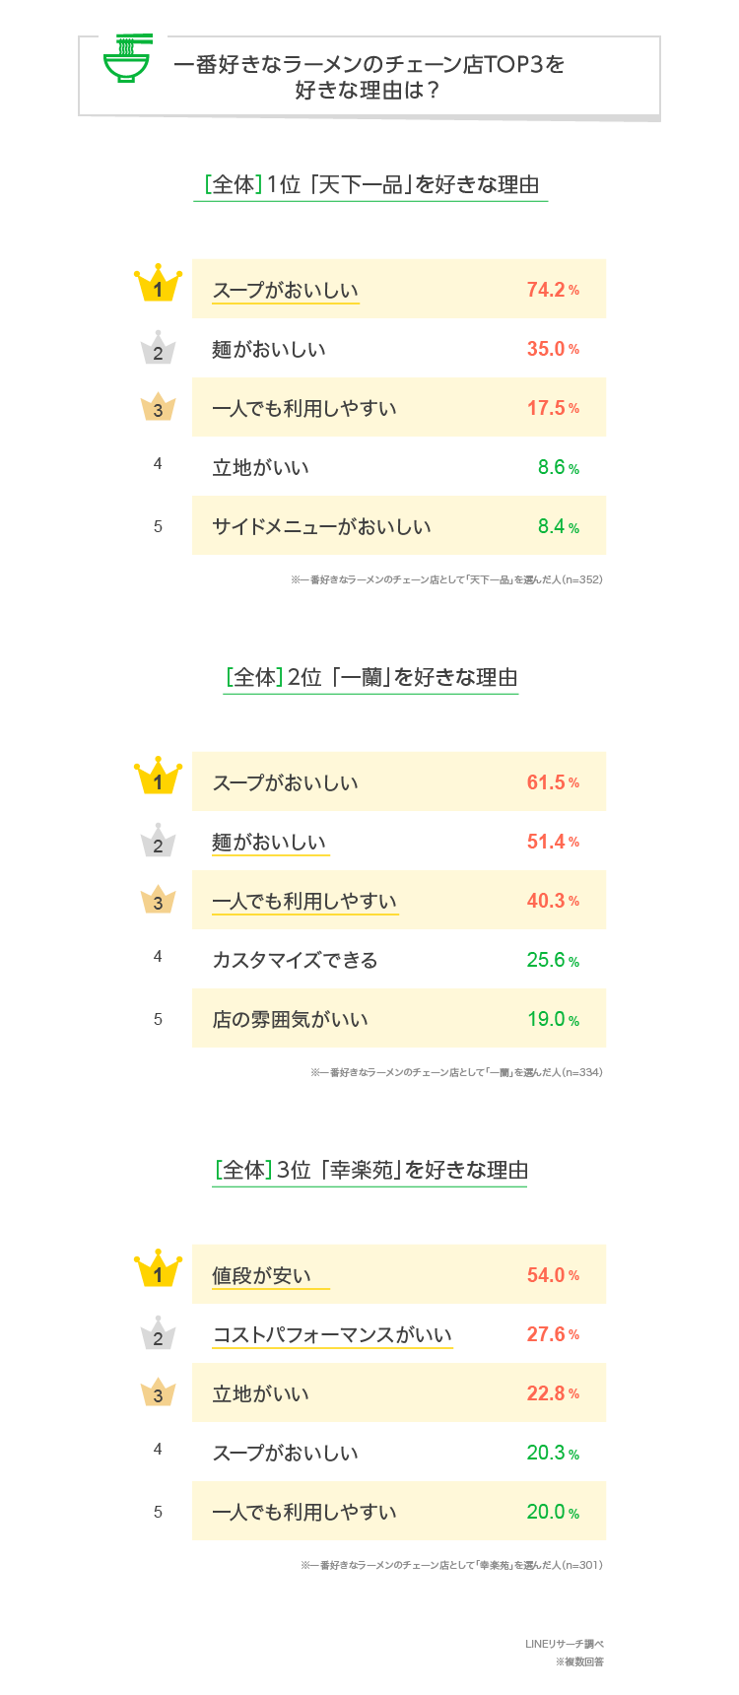
Task: Click the 天下一品 section heading
Action: (x=370, y=185)
